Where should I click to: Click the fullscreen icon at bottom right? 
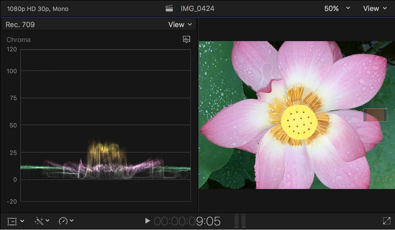(386, 221)
